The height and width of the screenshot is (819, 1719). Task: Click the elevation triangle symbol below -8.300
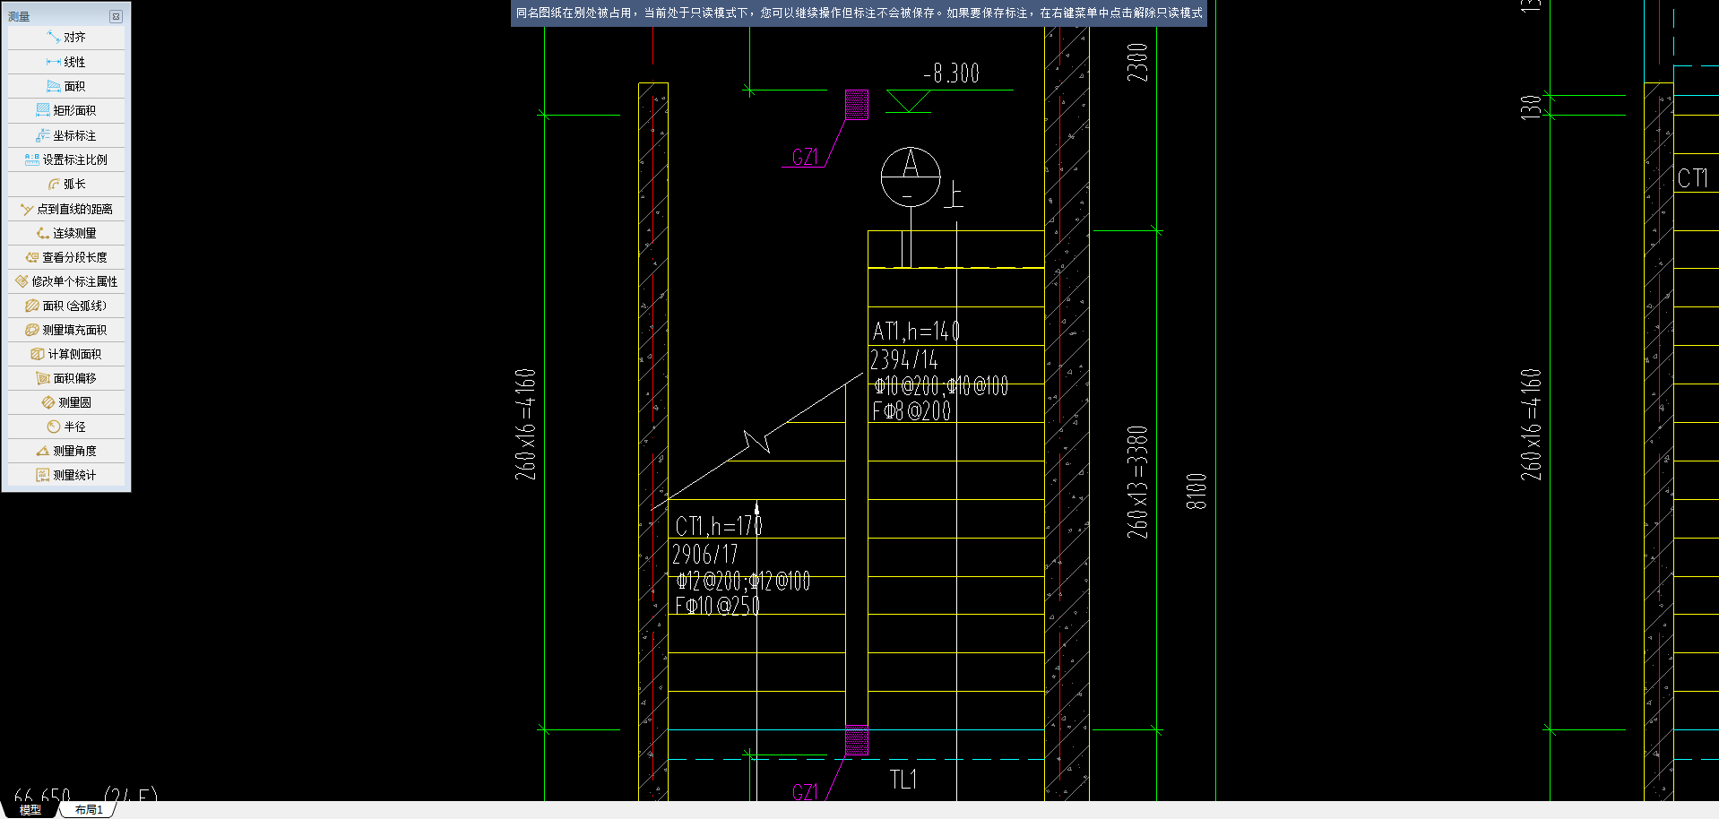click(x=908, y=101)
